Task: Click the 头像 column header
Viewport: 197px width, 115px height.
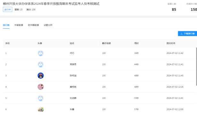Action: point(40,43)
